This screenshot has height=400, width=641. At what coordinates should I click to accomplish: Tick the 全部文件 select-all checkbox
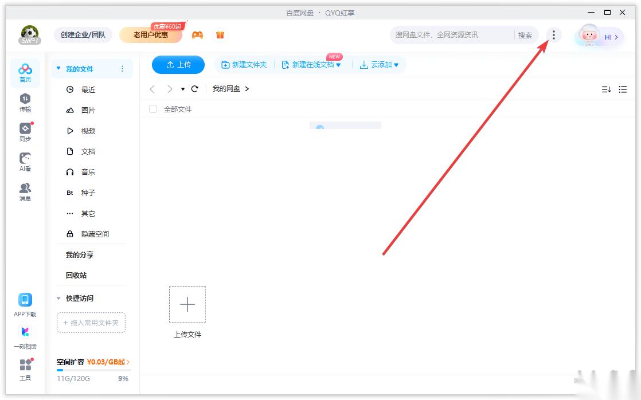(x=153, y=109)
